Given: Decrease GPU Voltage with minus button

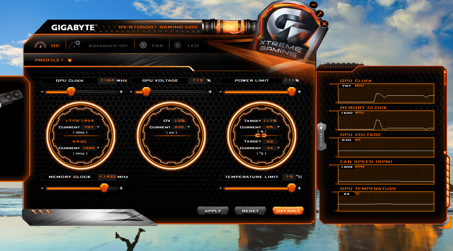Looking at the screenshot, I should click(131, 92).
